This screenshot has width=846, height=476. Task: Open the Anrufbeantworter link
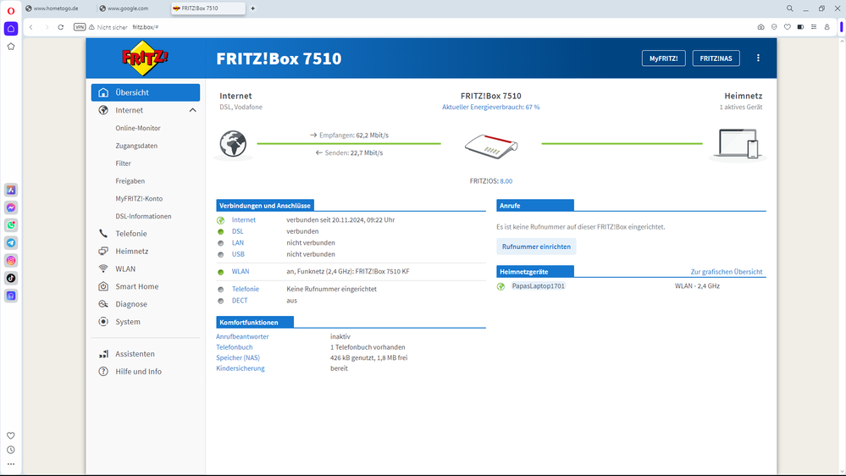(242, 336)
